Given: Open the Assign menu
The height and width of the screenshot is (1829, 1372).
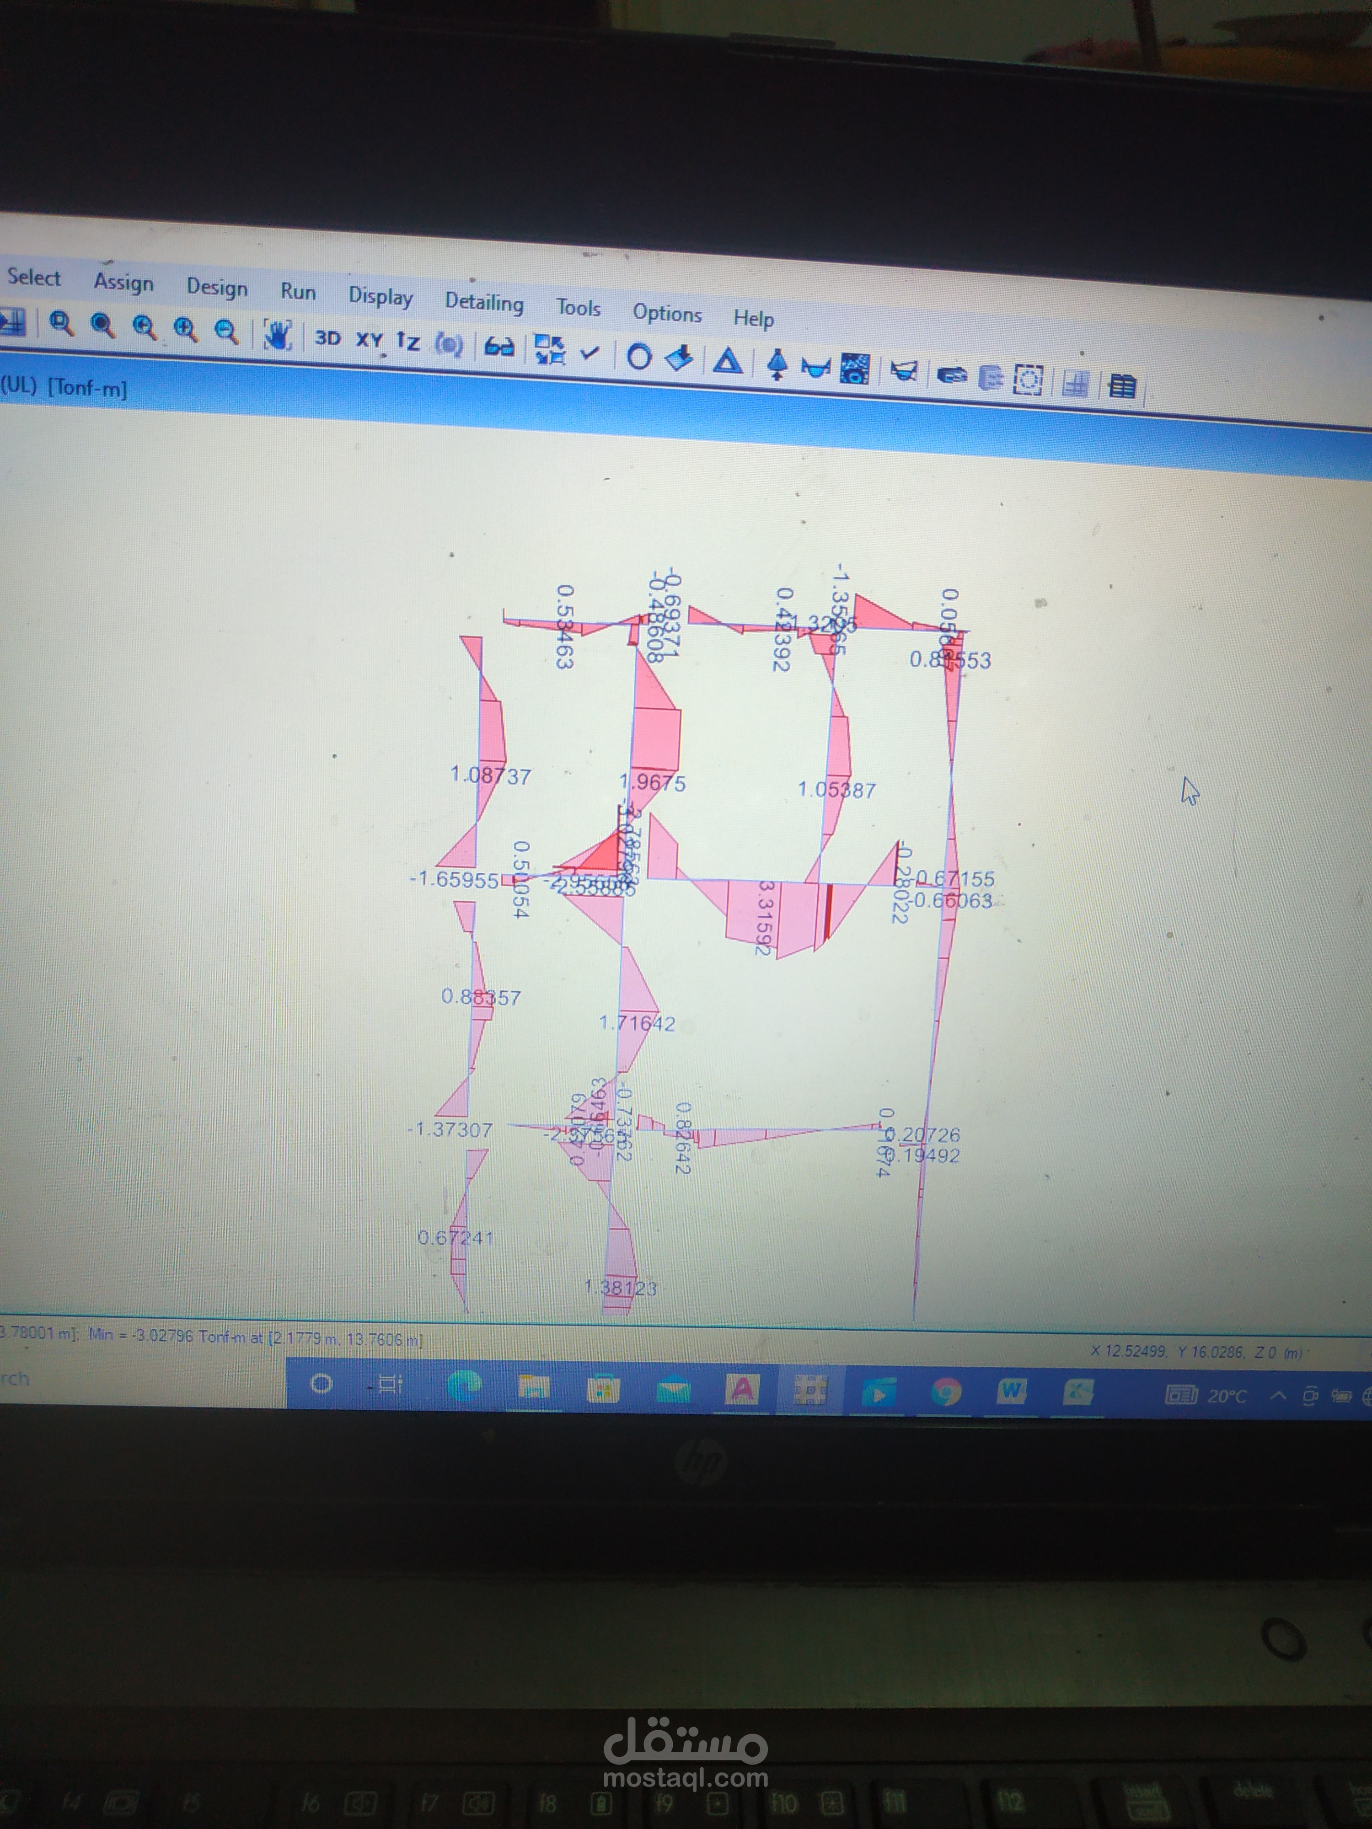Looking at the screenshot, I should click(x=123, y=283).
